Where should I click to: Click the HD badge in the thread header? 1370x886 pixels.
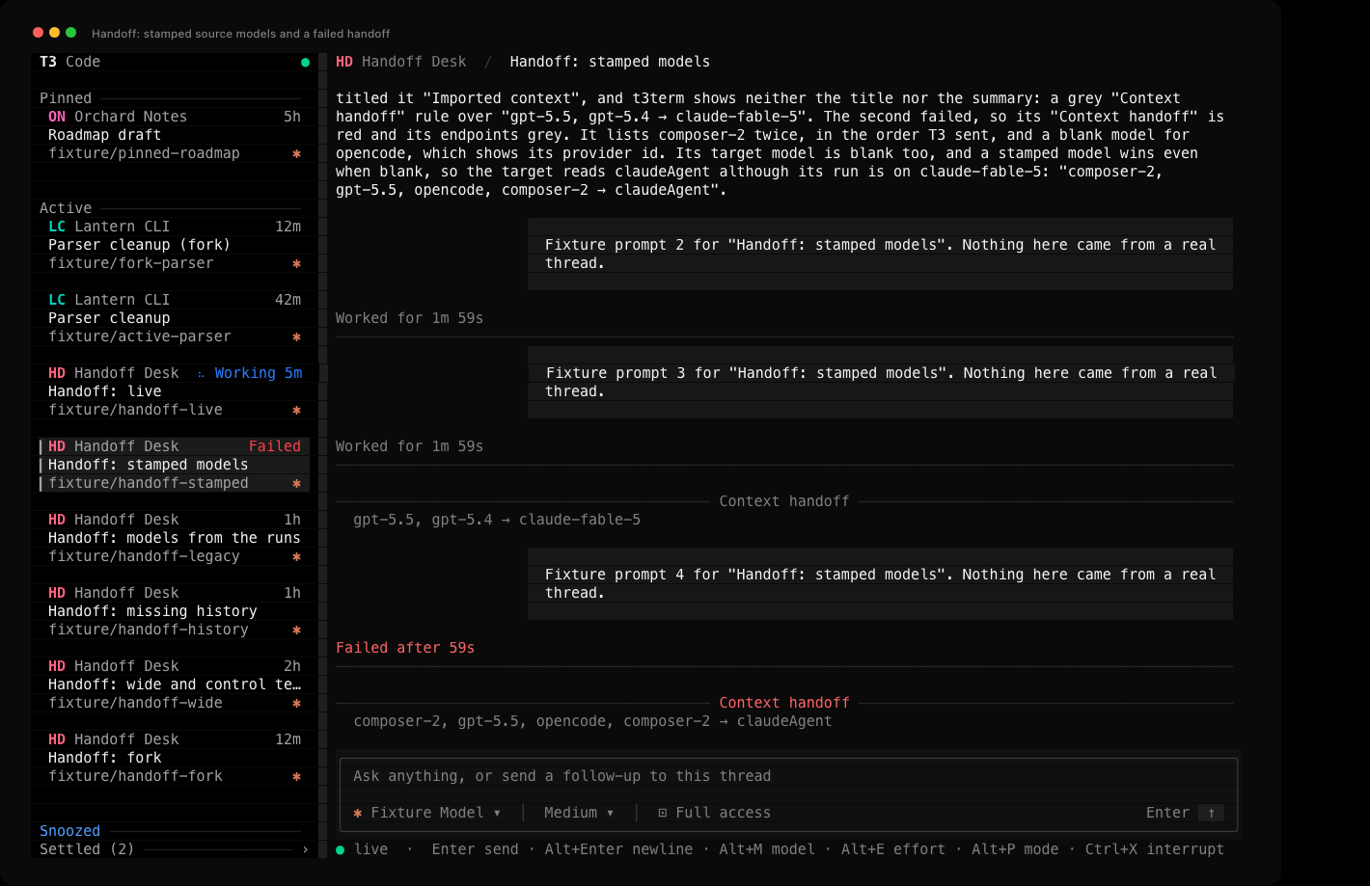[x=344, y=62]
